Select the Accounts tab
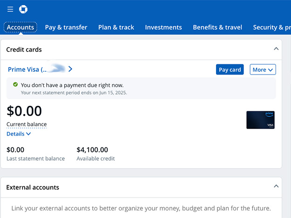Viewport: 291px width, 218px height. (x=20, y=27)
